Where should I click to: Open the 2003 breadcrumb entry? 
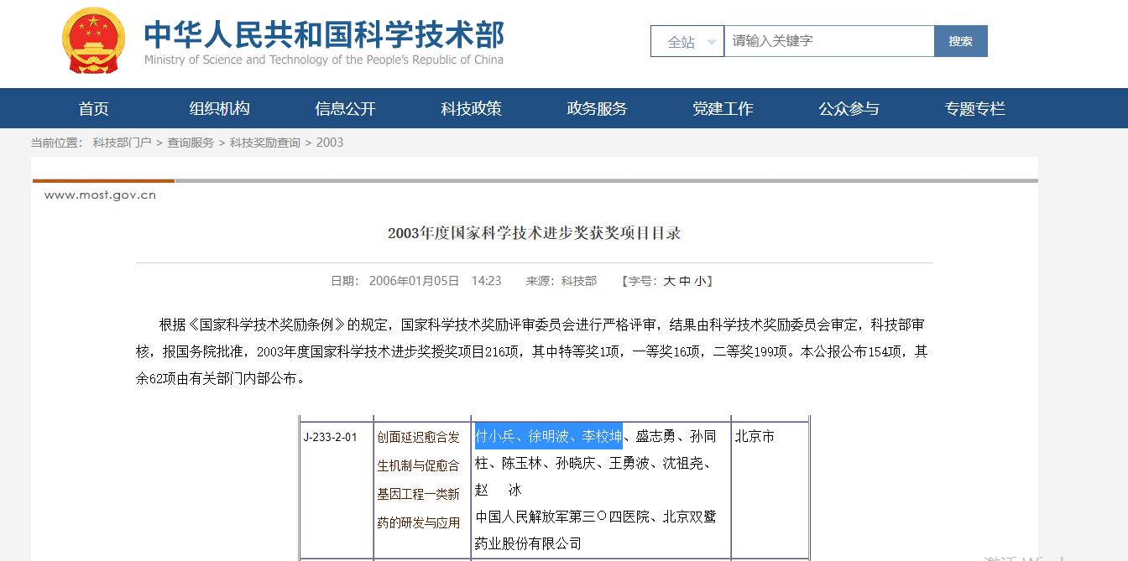tap(327, 143)
